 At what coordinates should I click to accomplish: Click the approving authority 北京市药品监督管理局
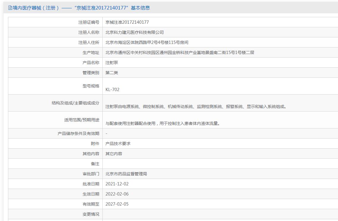click(126, 174)
